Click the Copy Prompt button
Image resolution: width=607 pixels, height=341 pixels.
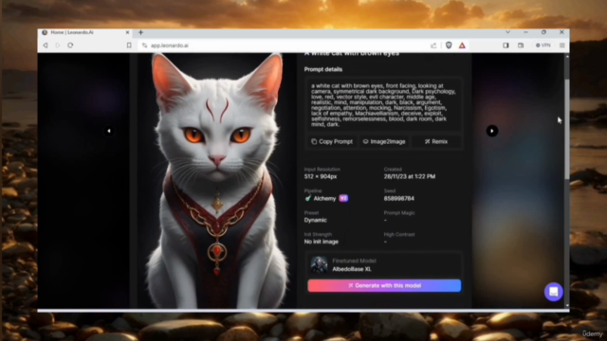point(332,141)
